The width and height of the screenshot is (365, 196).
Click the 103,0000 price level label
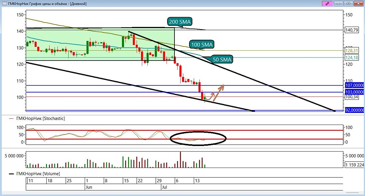tap(354, 92)
